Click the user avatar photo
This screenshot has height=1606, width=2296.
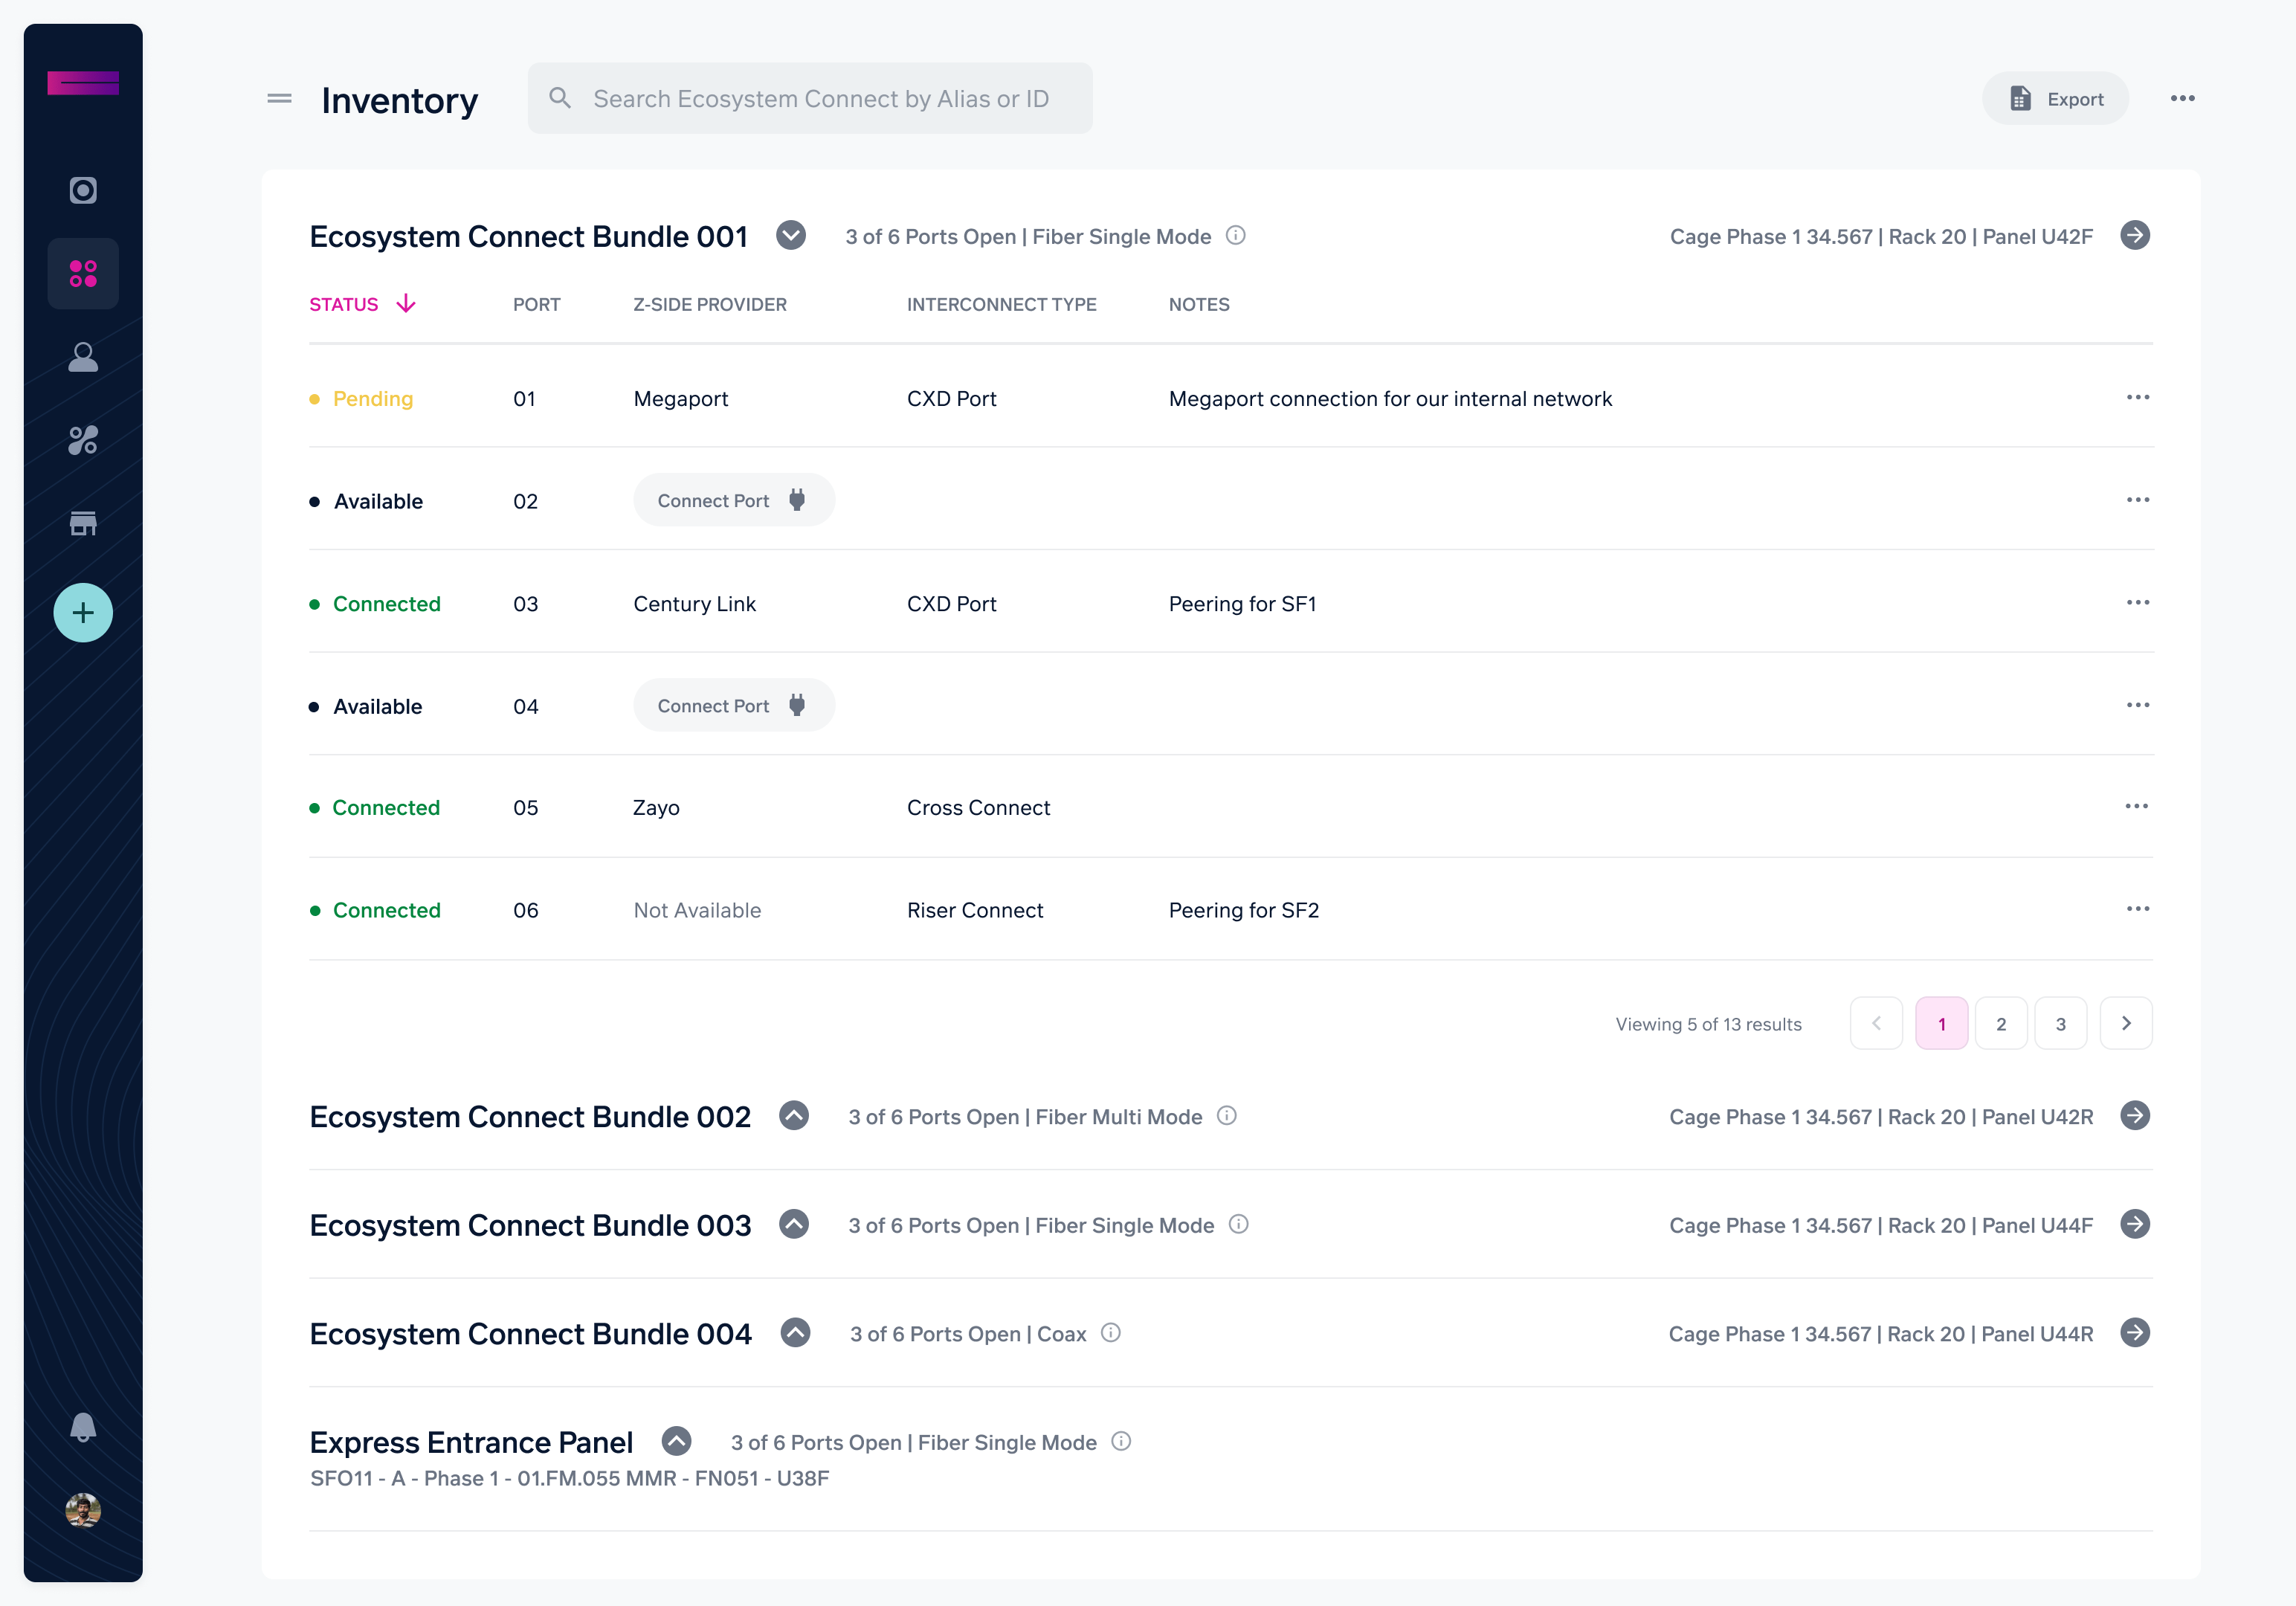coord(83,1510)
